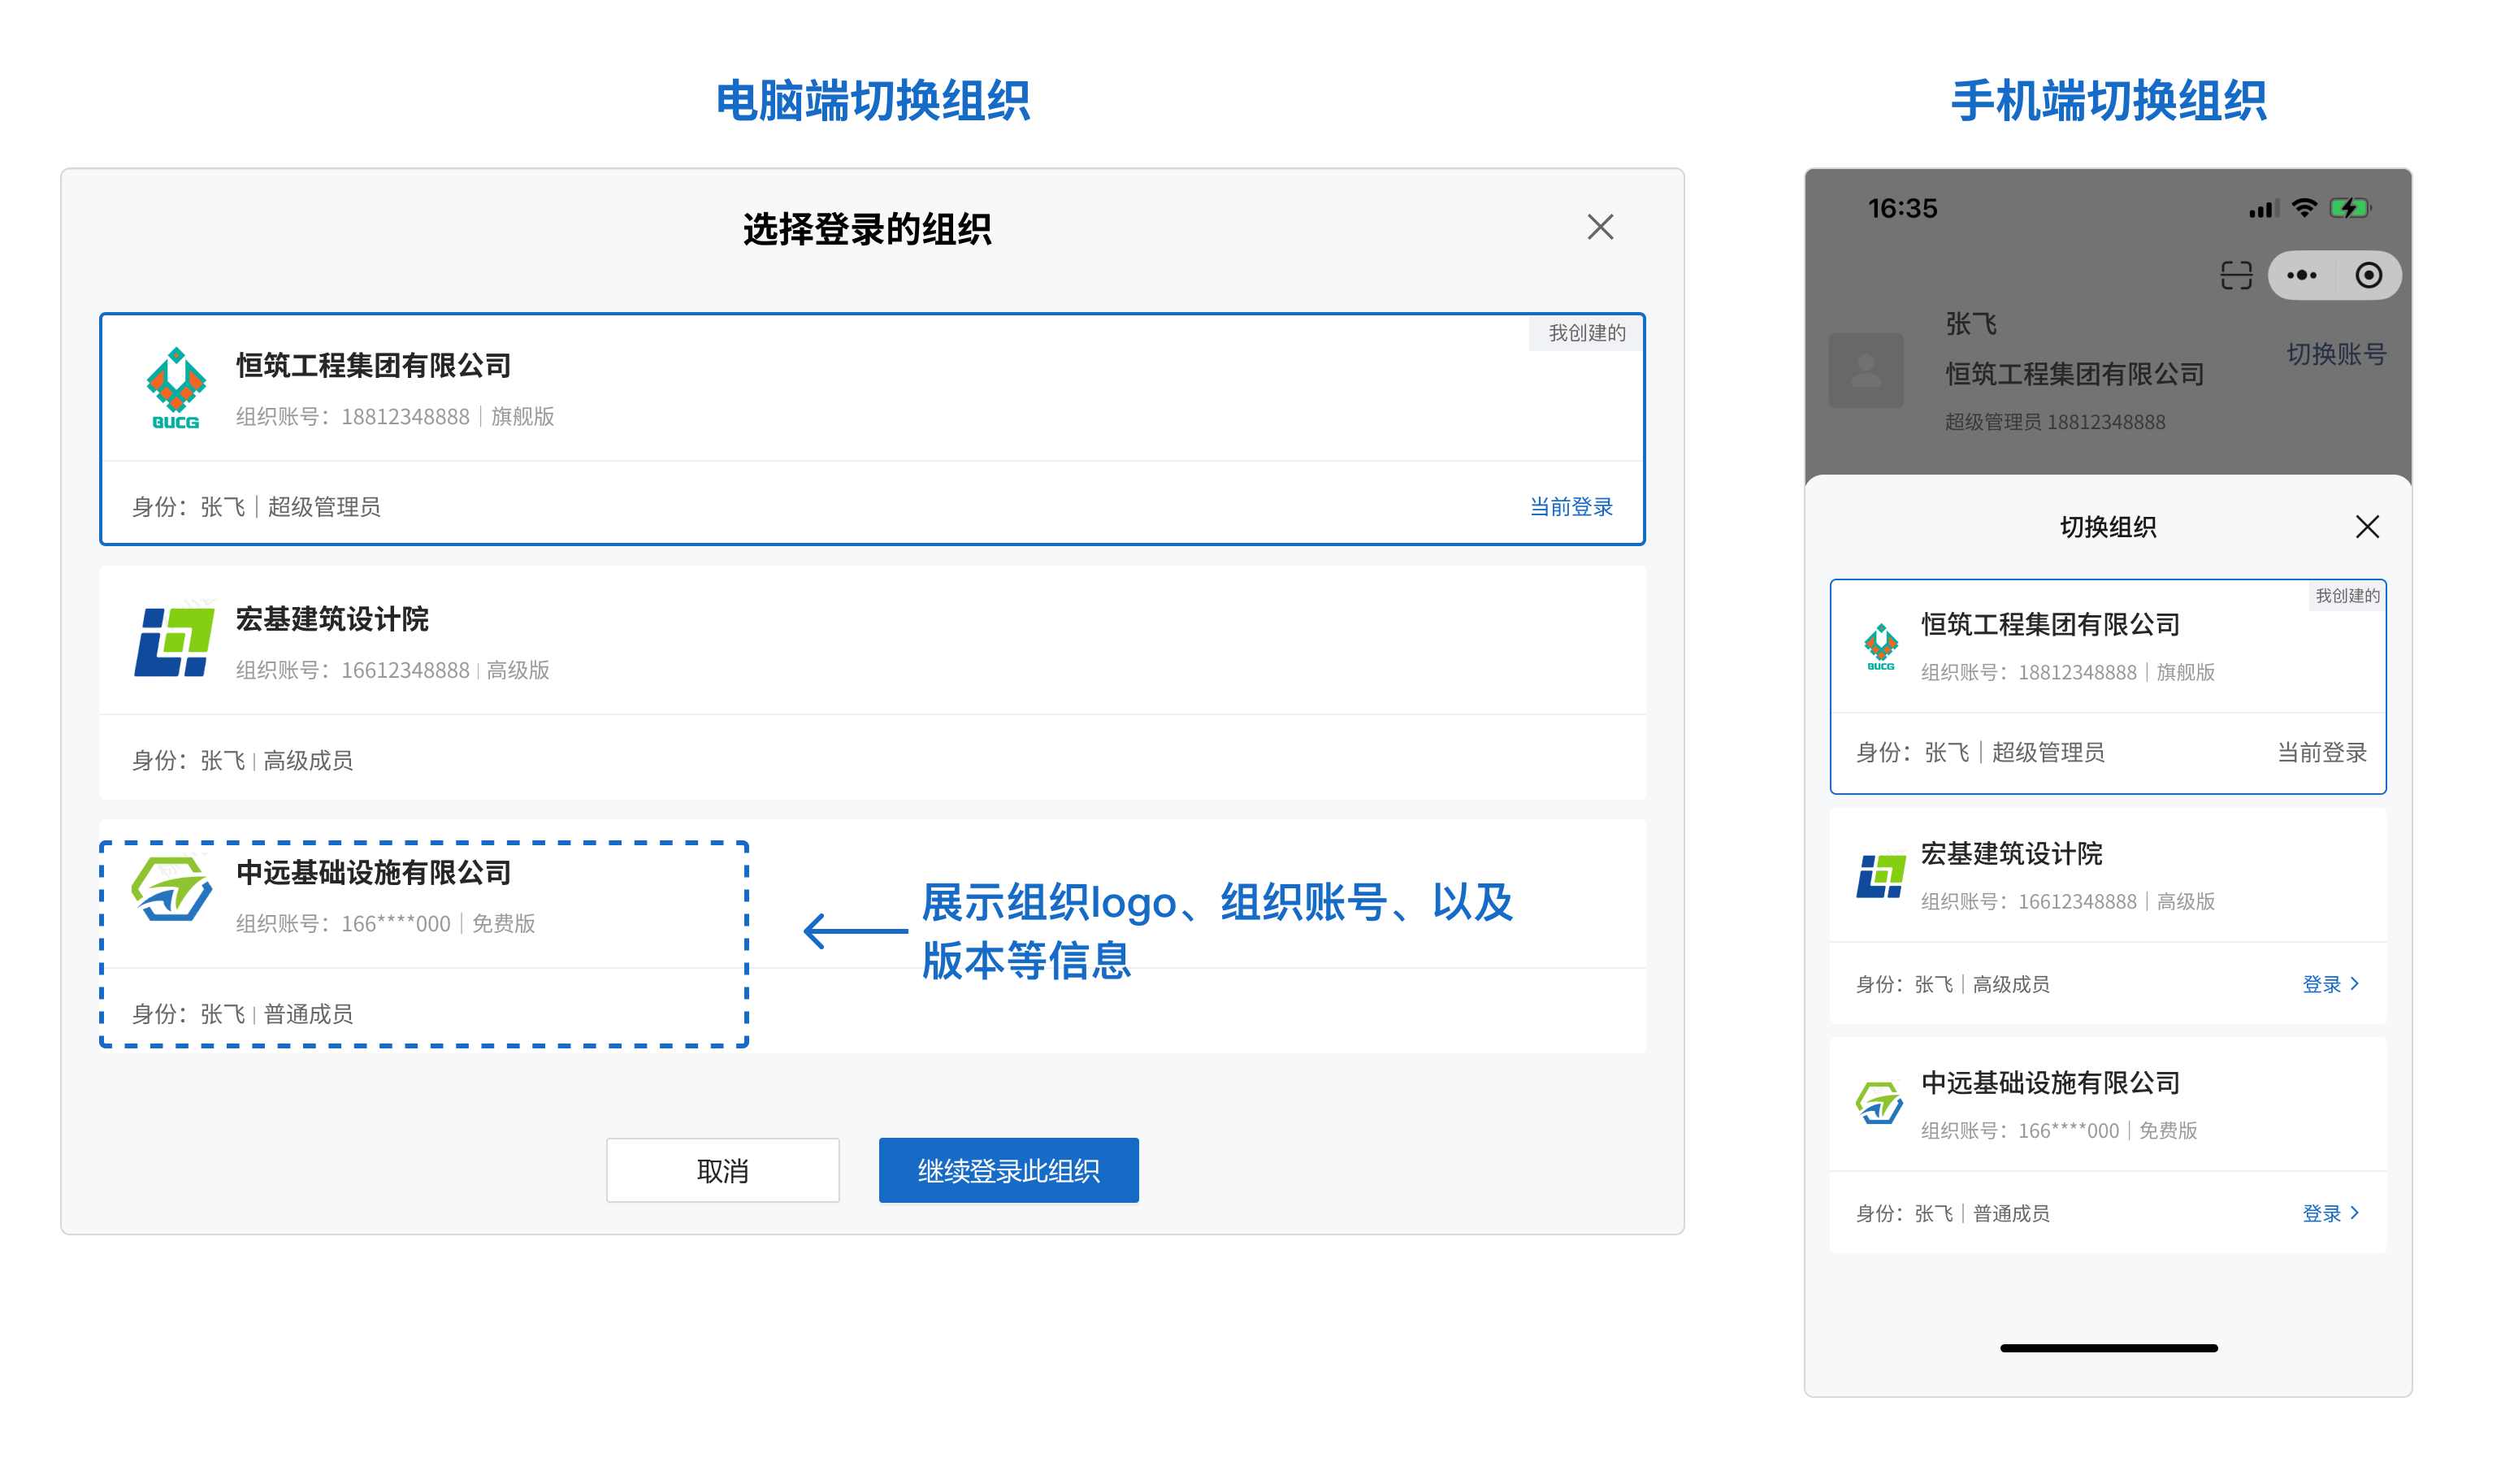Tap 登录 arrow for 中远基础设施 on mobile
The width and height of the screenshot is (2501, 1484).
click(2329, 1213)
